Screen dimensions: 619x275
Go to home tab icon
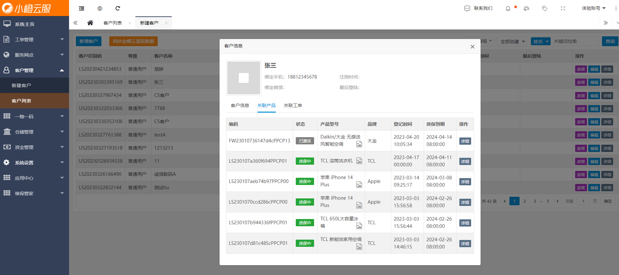point(90,23)
